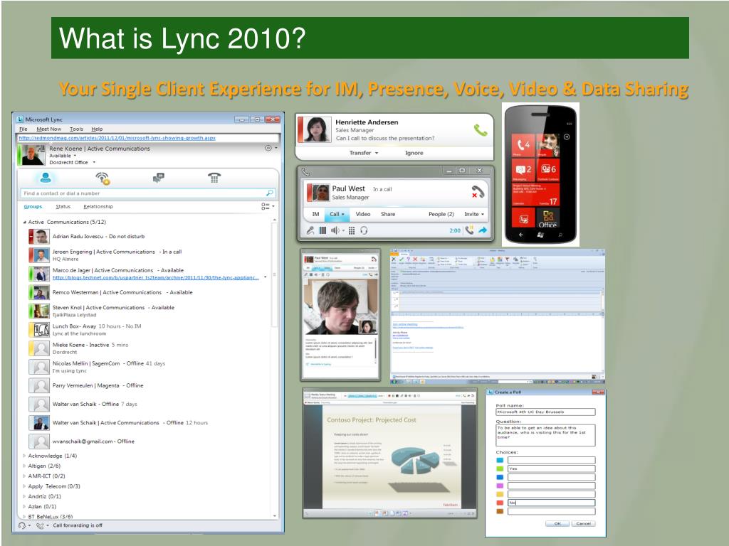The height and width of the screenshot is (546, 729).
Task: Switch to the Status view tab
Action: tap(63, 207)
